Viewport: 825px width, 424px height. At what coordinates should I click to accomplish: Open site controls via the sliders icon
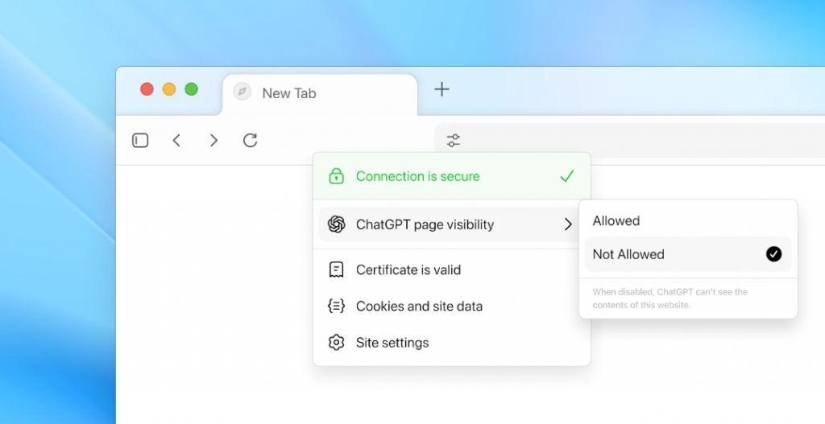(453, 140)
